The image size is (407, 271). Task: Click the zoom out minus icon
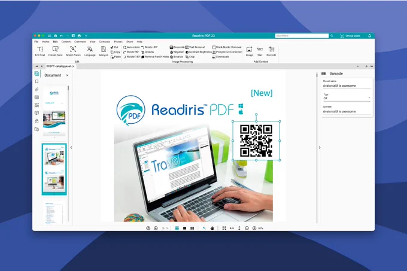(247, 228)
